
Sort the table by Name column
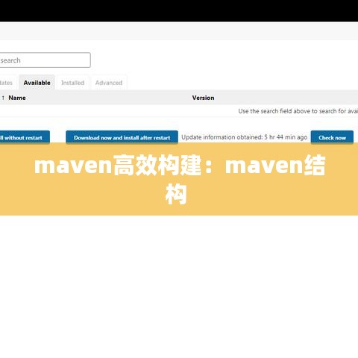17,98
